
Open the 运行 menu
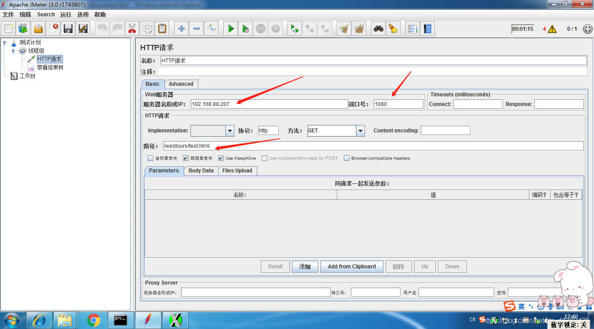(x=66, y=15)
